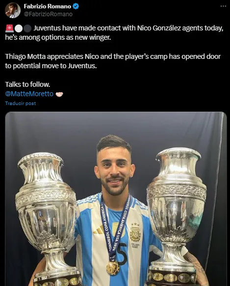
Task: Click the AFA crest on the jersey
Action: tap(135, 232)
